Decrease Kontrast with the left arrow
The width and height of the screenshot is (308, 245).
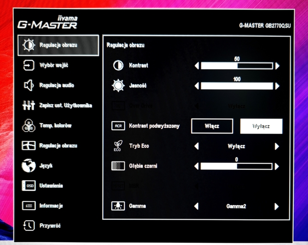(x=197, y=66)
